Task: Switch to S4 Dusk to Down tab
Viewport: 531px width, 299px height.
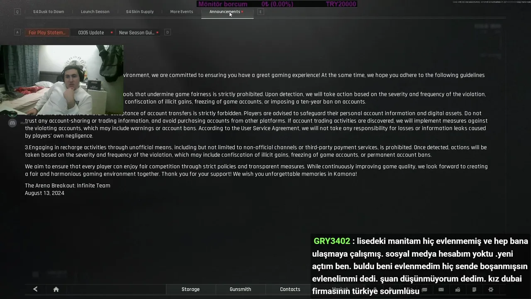Action: pos(49,12)
